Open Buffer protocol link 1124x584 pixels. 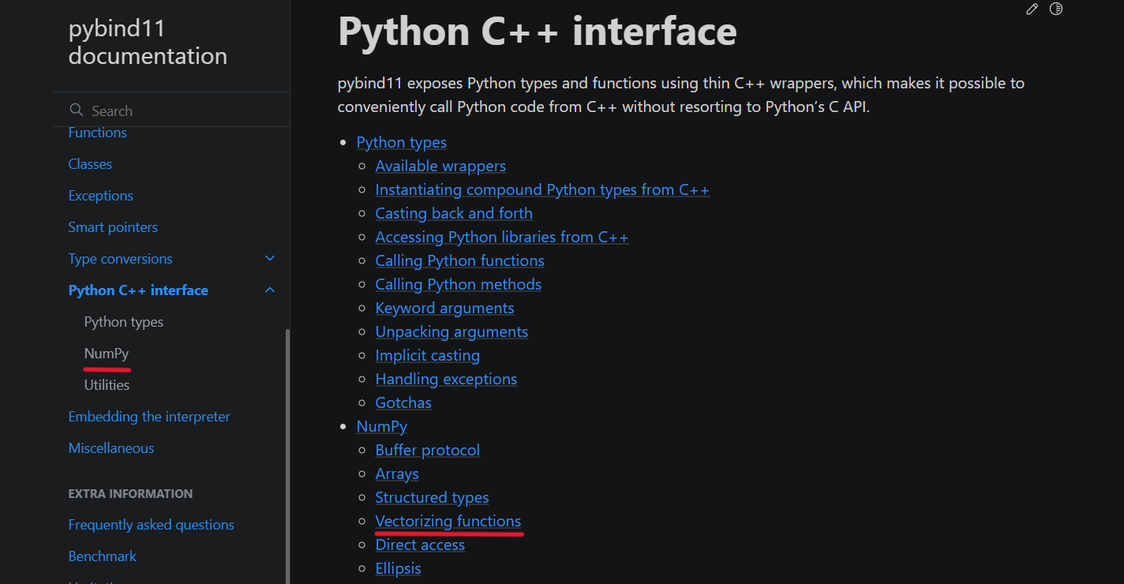tap(428, 450)
